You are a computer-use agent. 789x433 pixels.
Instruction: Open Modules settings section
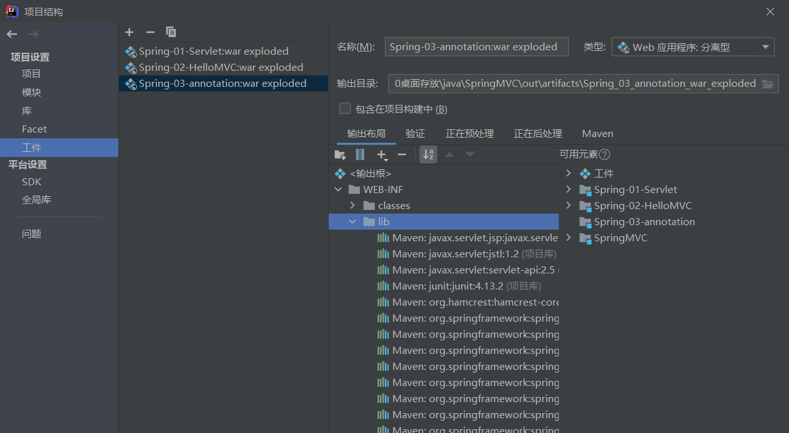click(x=32, y=93)
